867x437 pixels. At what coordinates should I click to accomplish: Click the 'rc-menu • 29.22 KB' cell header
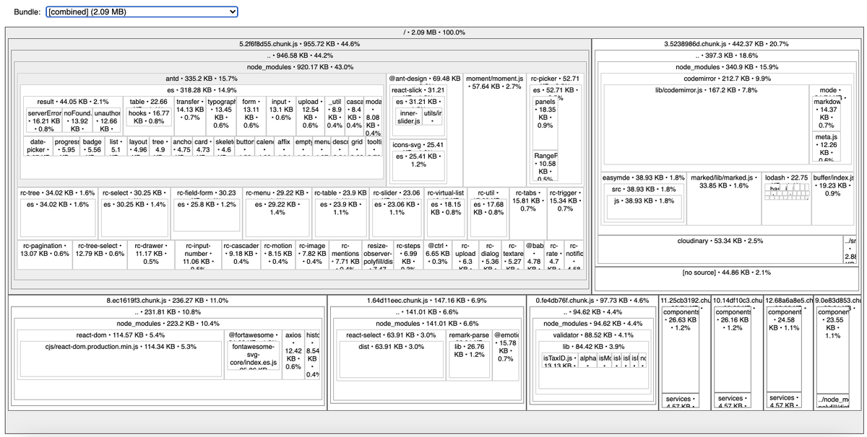[276, 193]
